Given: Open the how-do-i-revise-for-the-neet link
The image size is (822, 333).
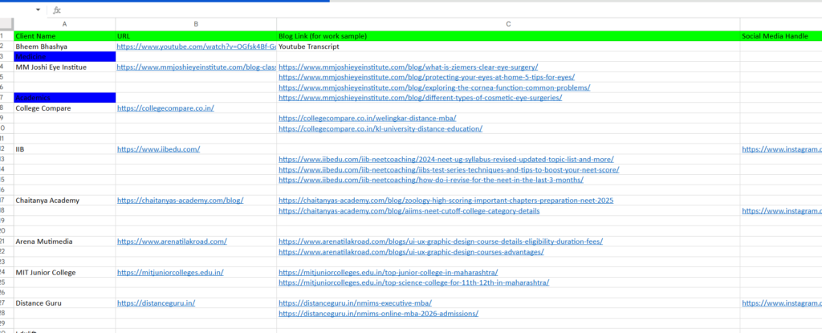Looking at the screenshot, I should (431, 180).
